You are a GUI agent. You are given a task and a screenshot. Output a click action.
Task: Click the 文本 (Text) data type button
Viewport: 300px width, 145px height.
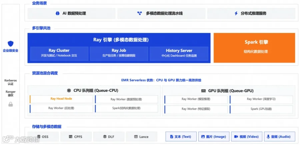pyautogui.click(x=181, y=137)
